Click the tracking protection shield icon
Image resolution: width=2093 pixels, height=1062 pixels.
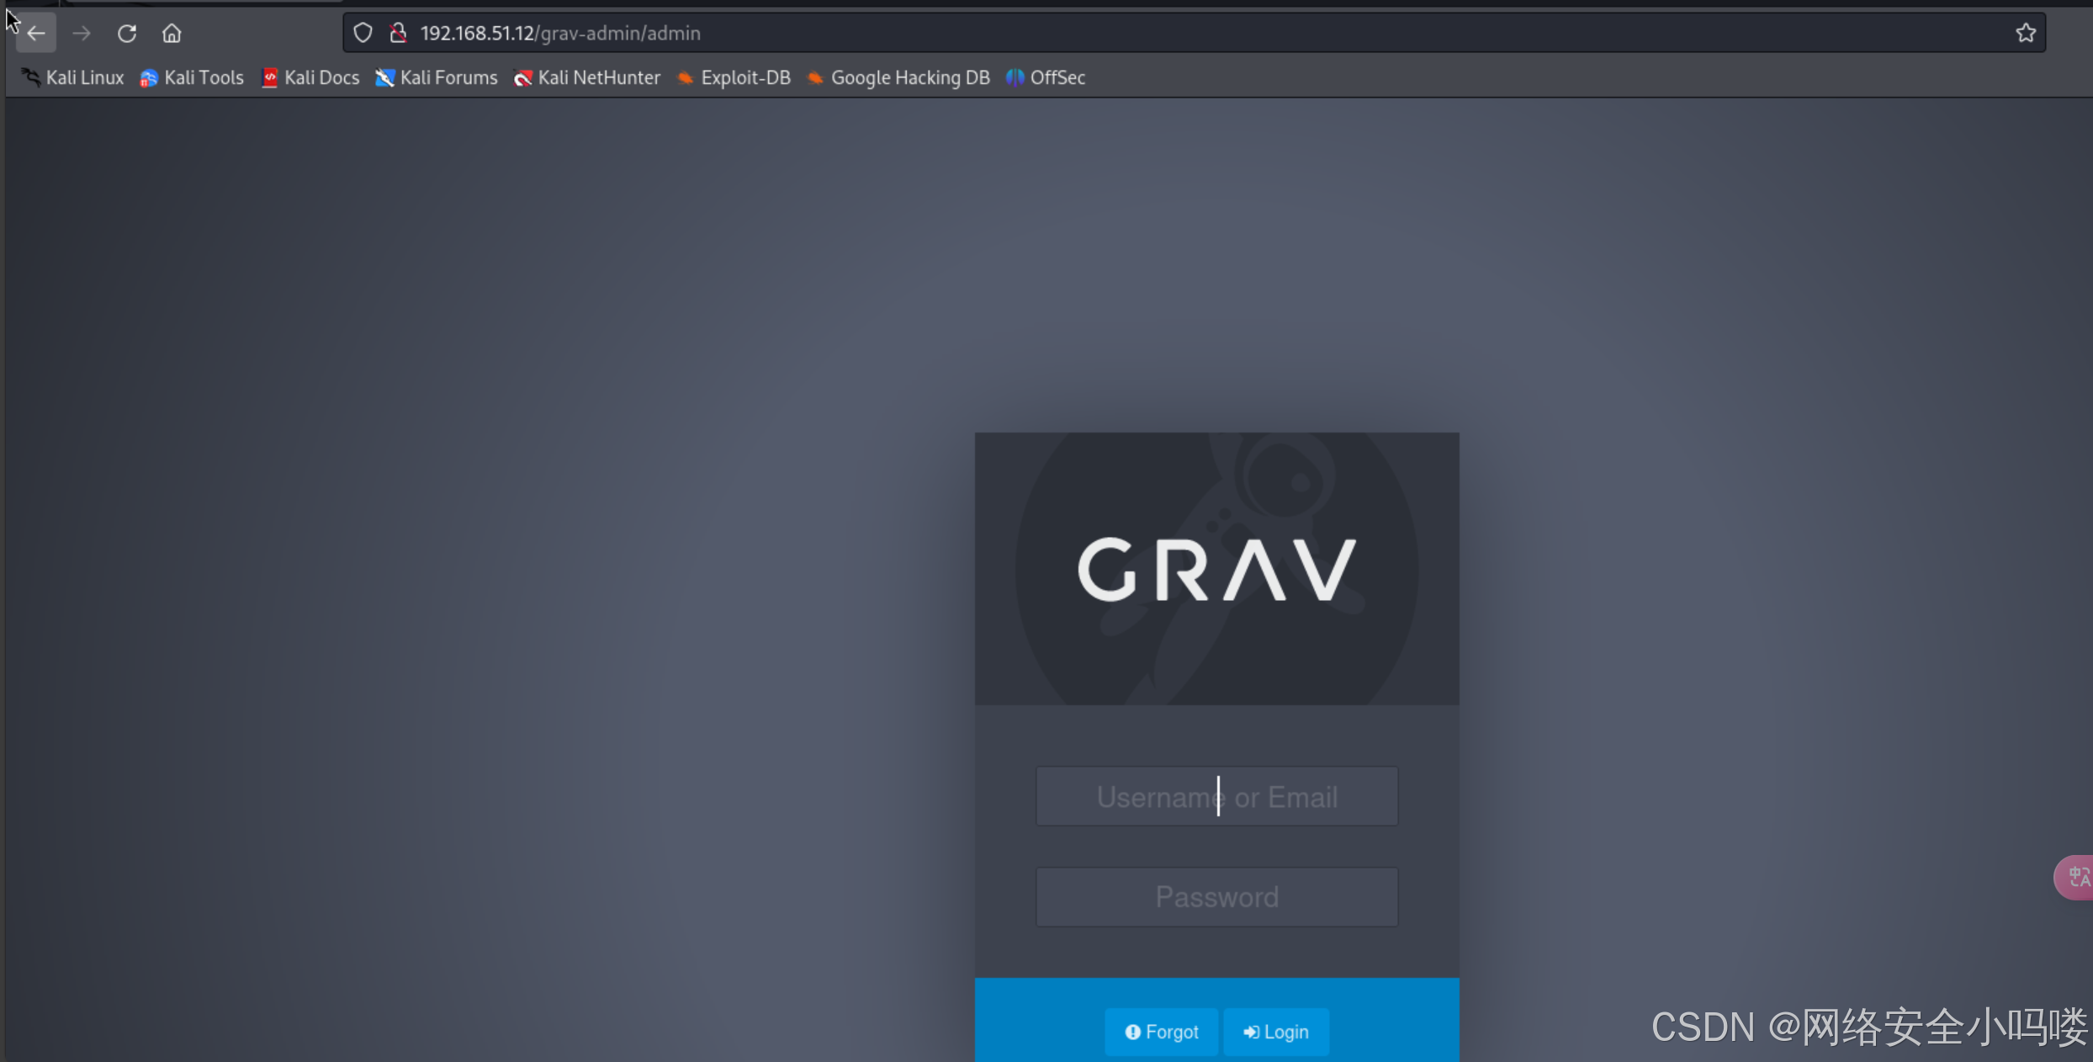pyautogui.click(x=363, y=32)
